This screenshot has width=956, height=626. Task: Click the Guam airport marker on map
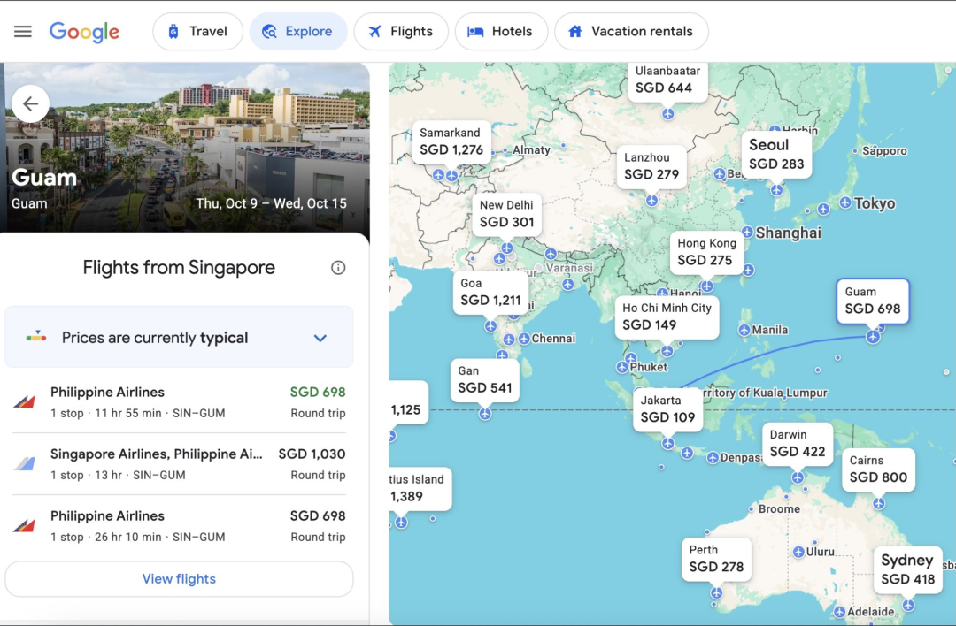click(873, 337)
